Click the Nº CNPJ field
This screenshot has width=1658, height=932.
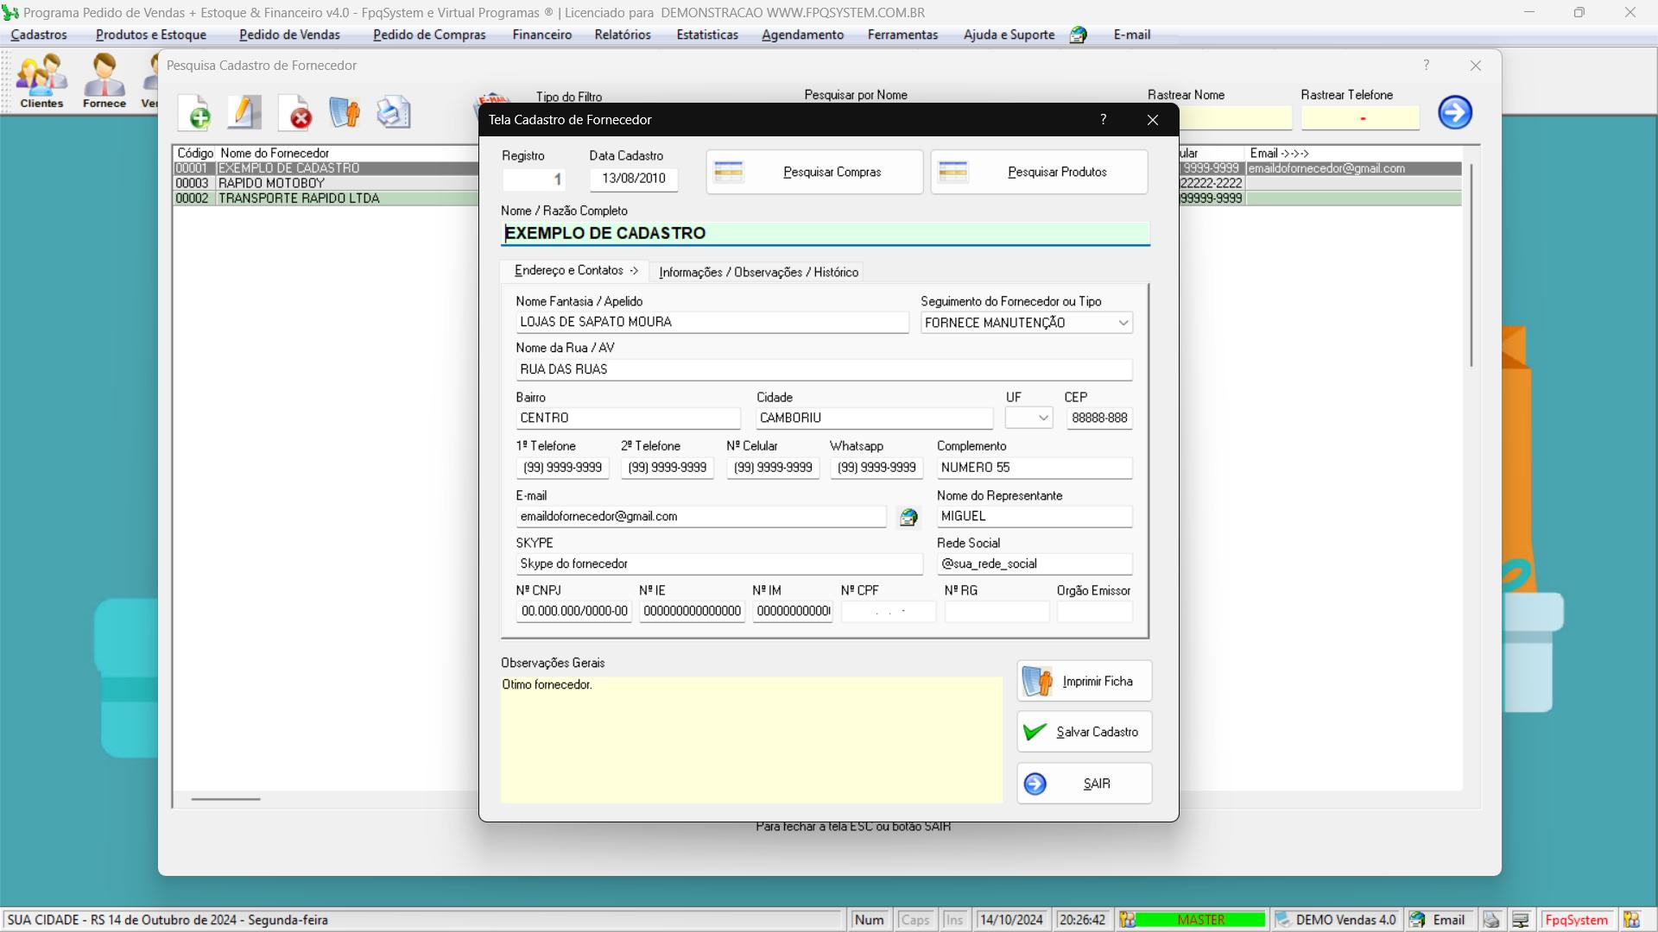(x=574, y=612)
